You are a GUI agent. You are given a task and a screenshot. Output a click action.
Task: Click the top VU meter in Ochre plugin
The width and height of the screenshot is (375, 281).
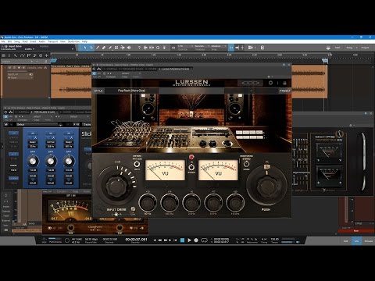pyautogui.click(x=329, y=153)
